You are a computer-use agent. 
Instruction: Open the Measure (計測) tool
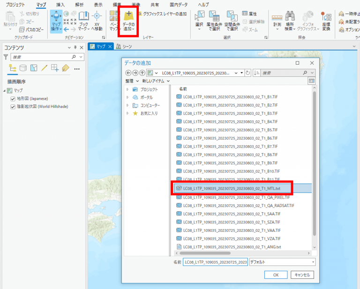point(277,21)
